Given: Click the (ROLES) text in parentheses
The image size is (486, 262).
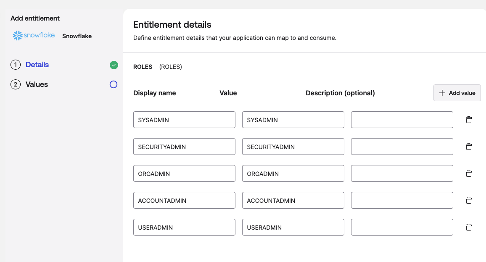Looking at the screenshot, I should click(170, 67).
